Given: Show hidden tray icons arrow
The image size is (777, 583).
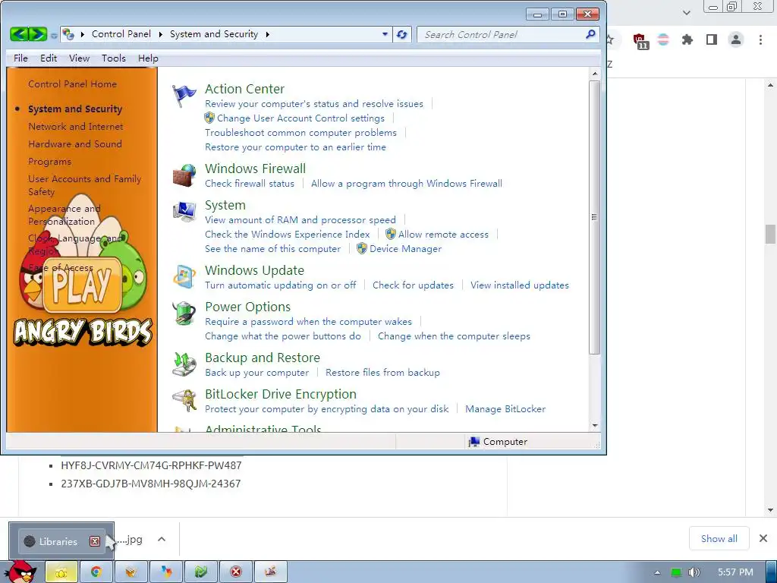Looking at the screenshot, I should coord(658,572).
